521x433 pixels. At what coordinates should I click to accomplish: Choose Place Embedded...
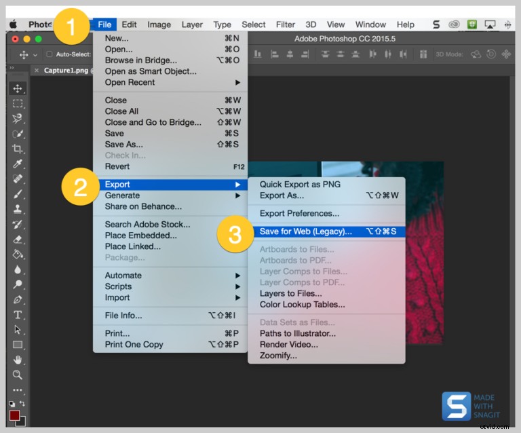(170, 236)
